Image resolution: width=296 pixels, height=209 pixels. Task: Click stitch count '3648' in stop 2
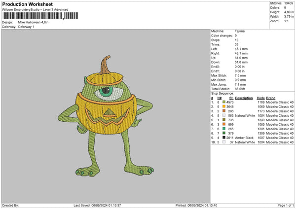click(x=230, y=107)
